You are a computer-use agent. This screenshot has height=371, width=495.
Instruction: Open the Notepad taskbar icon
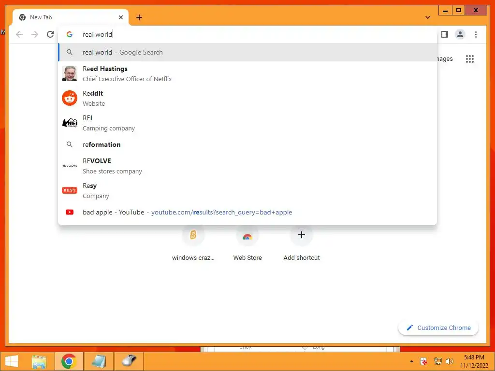pos(99,361)
